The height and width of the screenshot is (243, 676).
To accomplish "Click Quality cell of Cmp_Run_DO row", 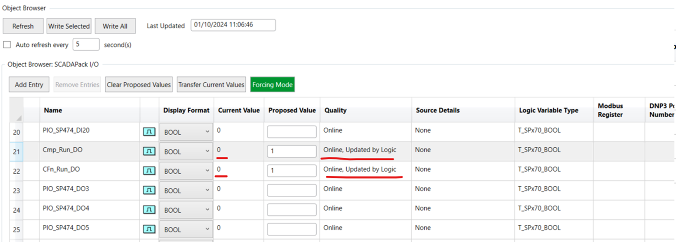I will point(365,151).
